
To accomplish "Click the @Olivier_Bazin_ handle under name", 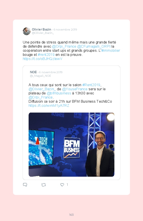I will [x=43, y=33].
